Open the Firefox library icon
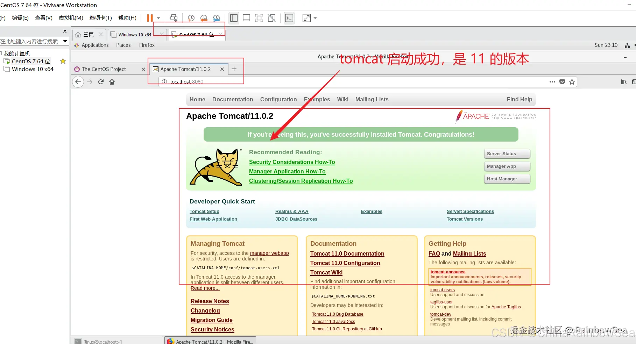This screenshot has width=636, height=344. (624, 82)
